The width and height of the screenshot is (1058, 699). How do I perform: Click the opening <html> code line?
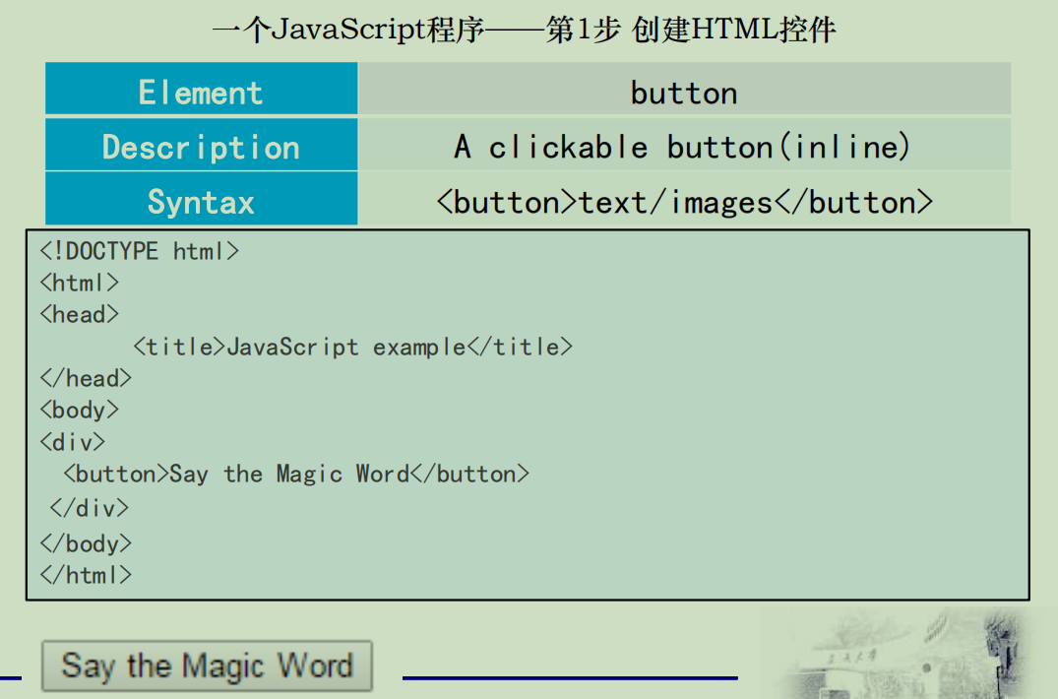coord(79,283)
